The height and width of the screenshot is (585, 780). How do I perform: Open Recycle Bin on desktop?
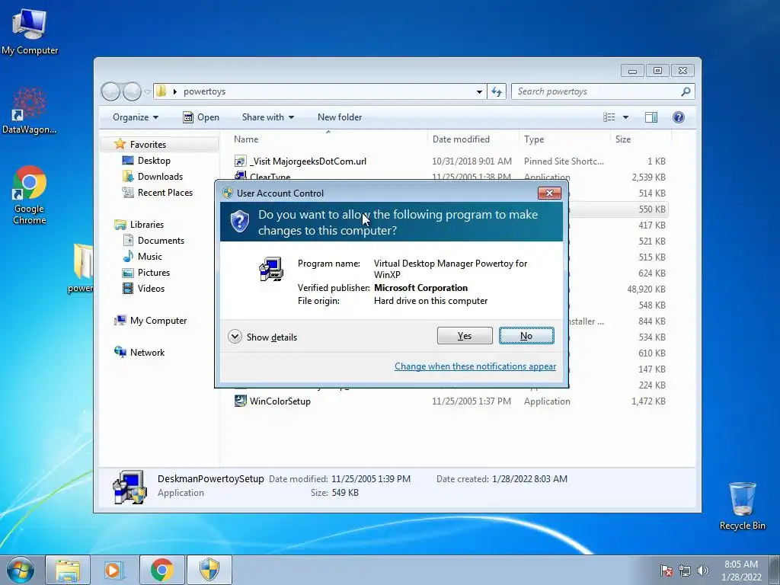click(742, 506)
